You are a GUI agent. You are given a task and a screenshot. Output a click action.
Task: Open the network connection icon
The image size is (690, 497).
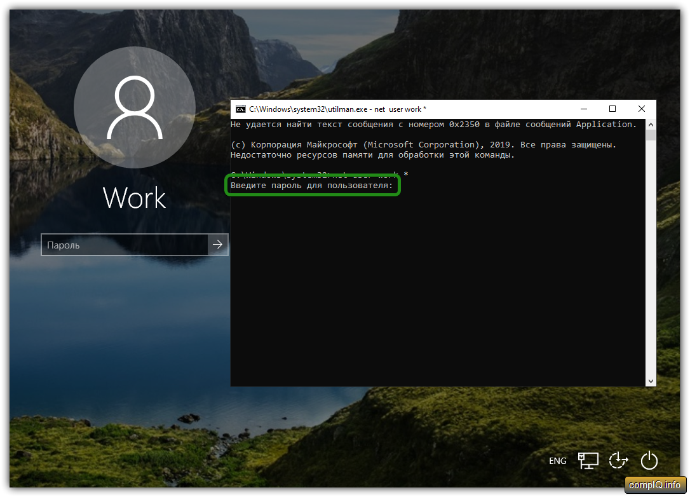coord(588,460)
